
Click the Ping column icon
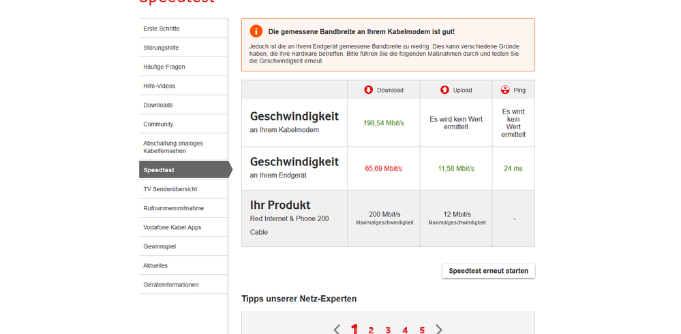pyautogui.click(x=505, y=90)
